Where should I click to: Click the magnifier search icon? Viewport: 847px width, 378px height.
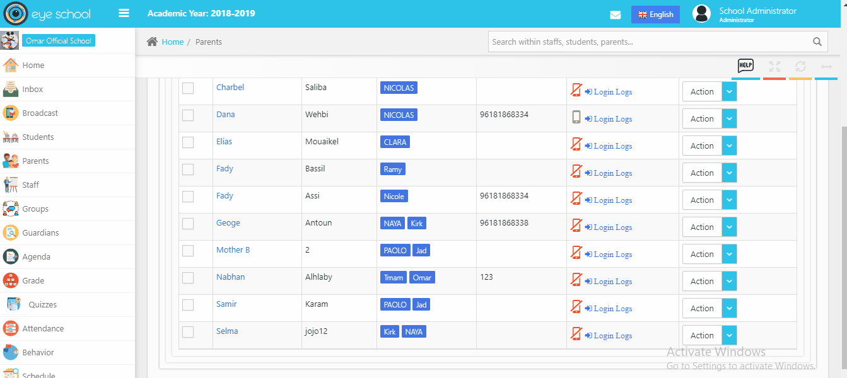[x=817, y=42]
